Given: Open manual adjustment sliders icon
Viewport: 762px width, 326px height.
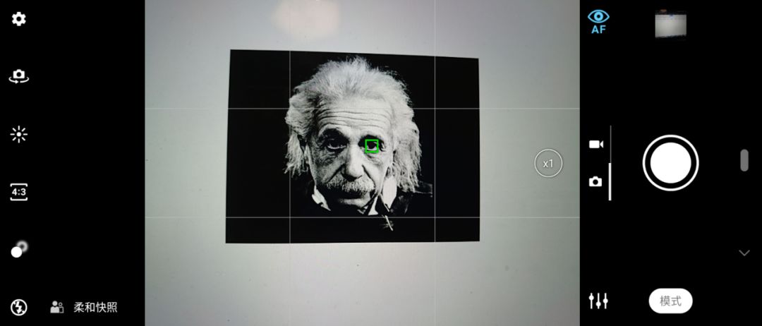Looking at the screenshot, I should click(598, 301).
